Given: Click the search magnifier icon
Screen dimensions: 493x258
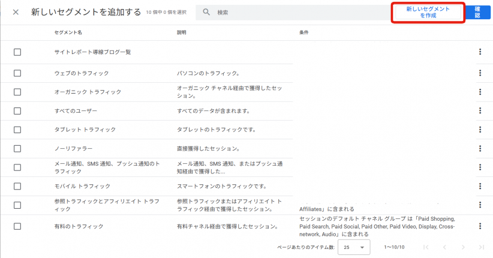Looking at the screenshot, I should (x=206, y=13).
